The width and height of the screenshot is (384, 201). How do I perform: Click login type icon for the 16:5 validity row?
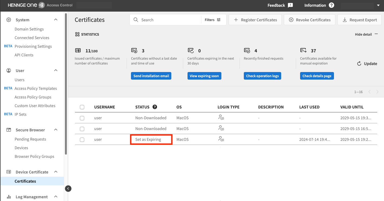(221, 128)
